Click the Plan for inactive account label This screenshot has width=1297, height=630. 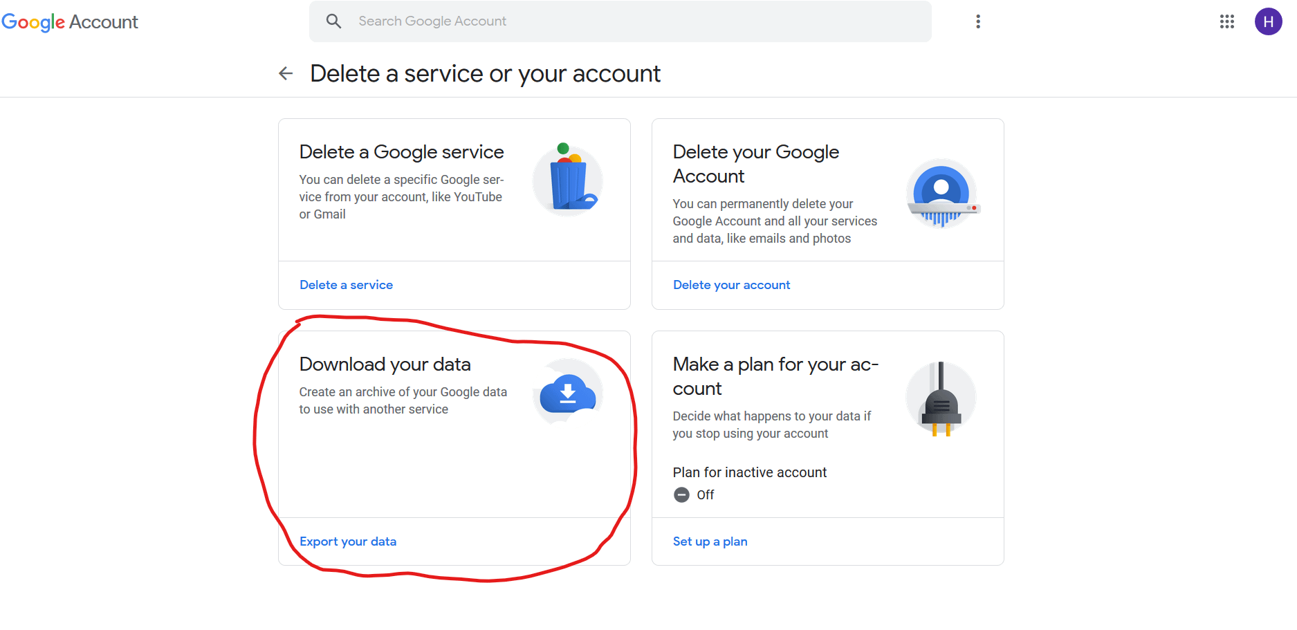coord(750,472)
